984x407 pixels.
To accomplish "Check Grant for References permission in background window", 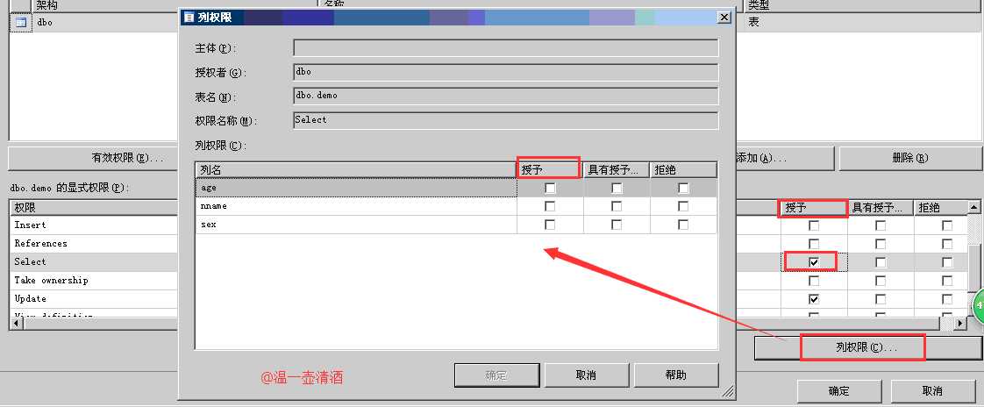I will click(x=814, y=244).
